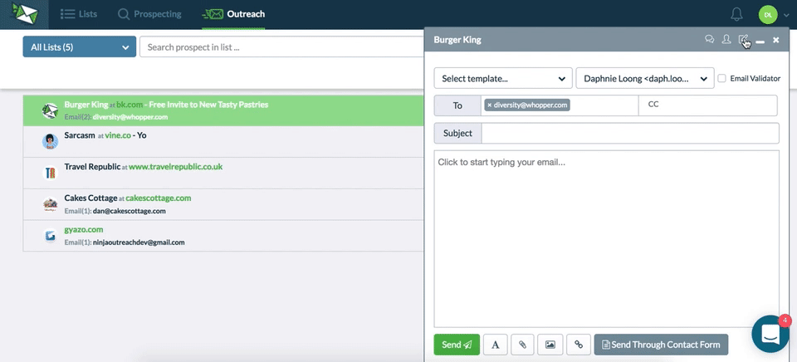This screenshot has width=797, height=362.
Task: Open the cakescottage.com link
Action: click(158, 198)
